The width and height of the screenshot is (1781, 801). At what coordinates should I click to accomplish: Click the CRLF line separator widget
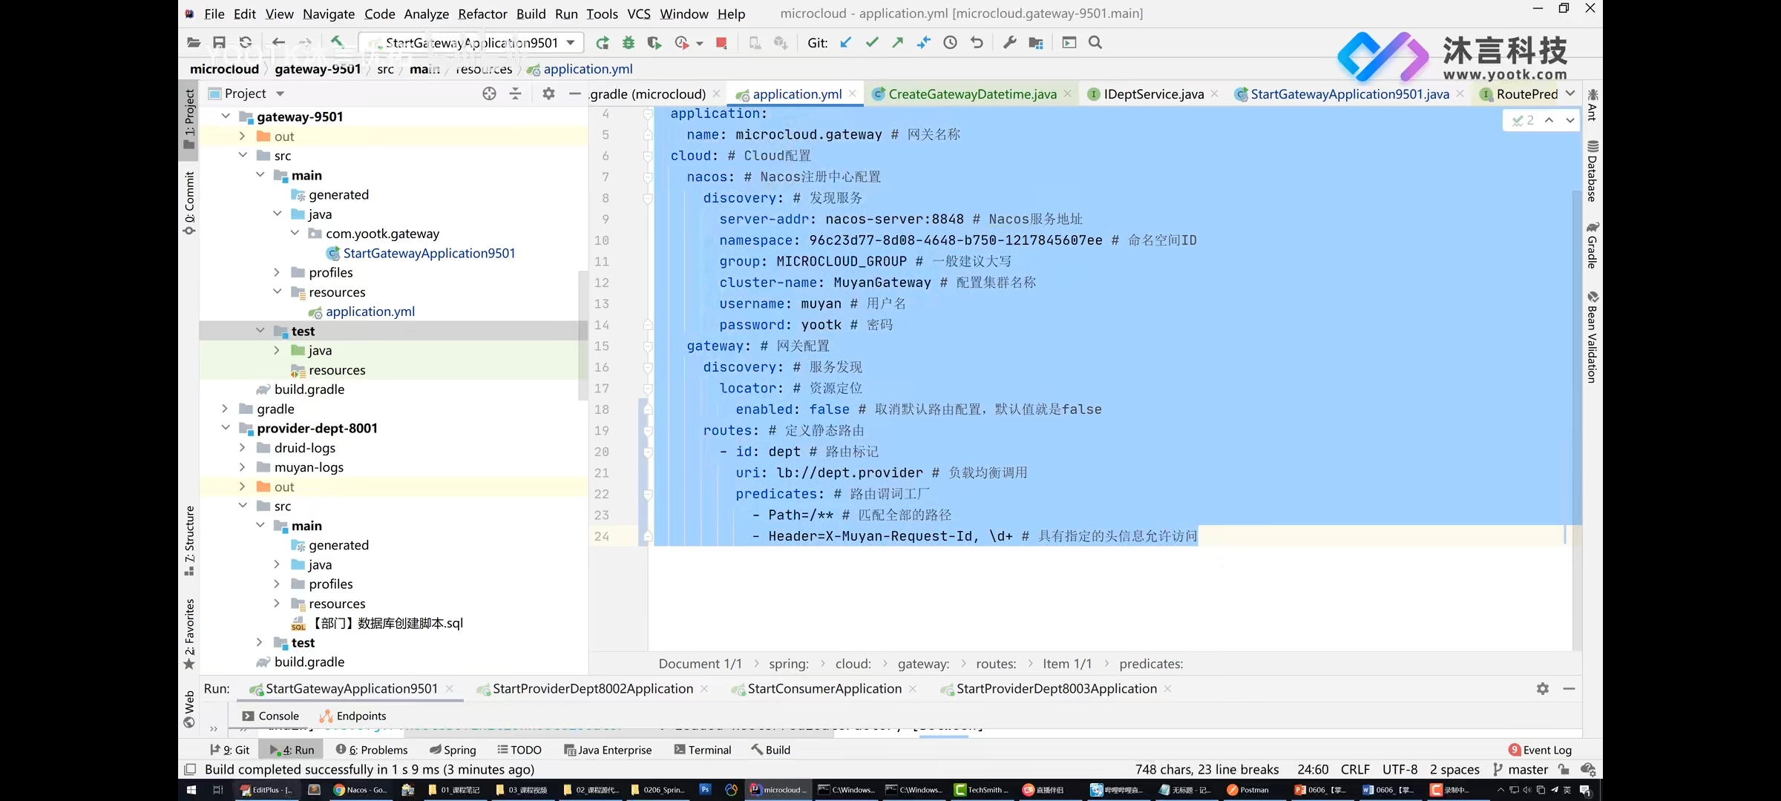pyautogui.click(x=1355, y=769)
